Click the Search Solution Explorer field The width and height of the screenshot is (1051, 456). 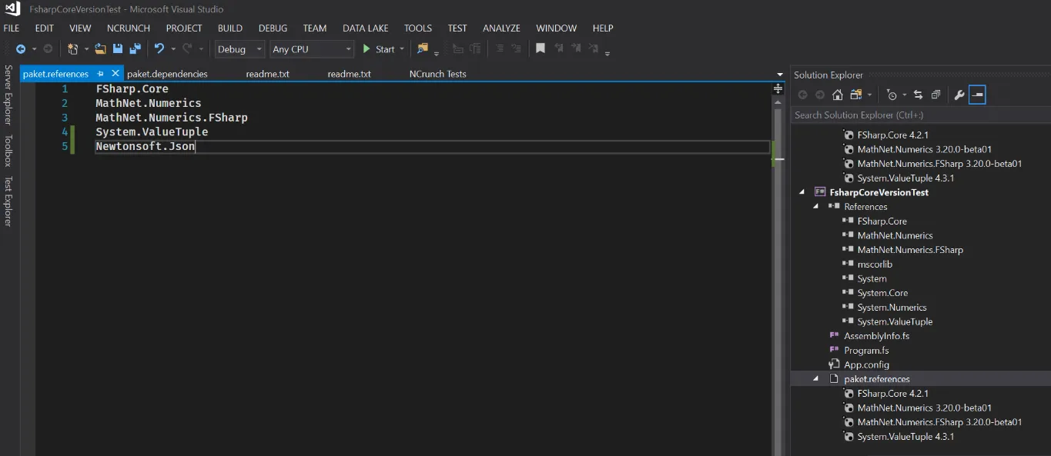pyautogui.click(x=921, y=115)
